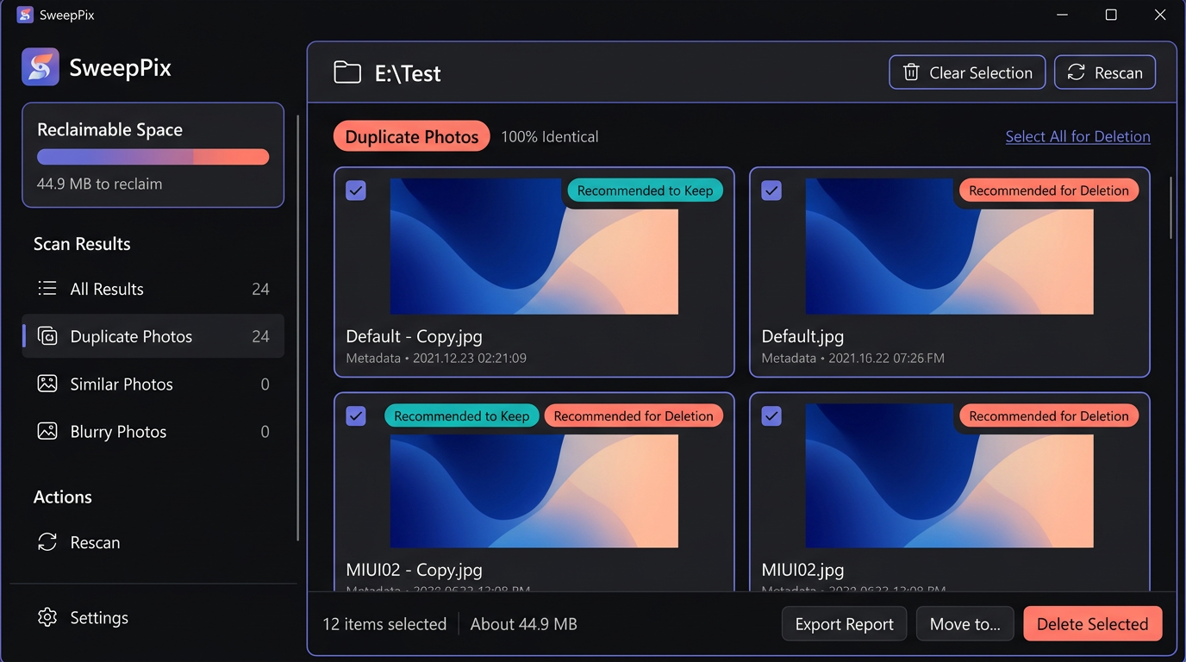Open the MIUI02 - Copy.jpg thumbnail
This screenshot has height=662, width=1186.
coord(534,490)
